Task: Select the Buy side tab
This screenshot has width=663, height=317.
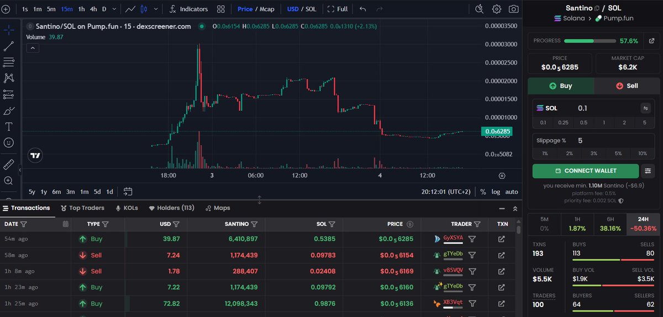Action: click(561, 86)
